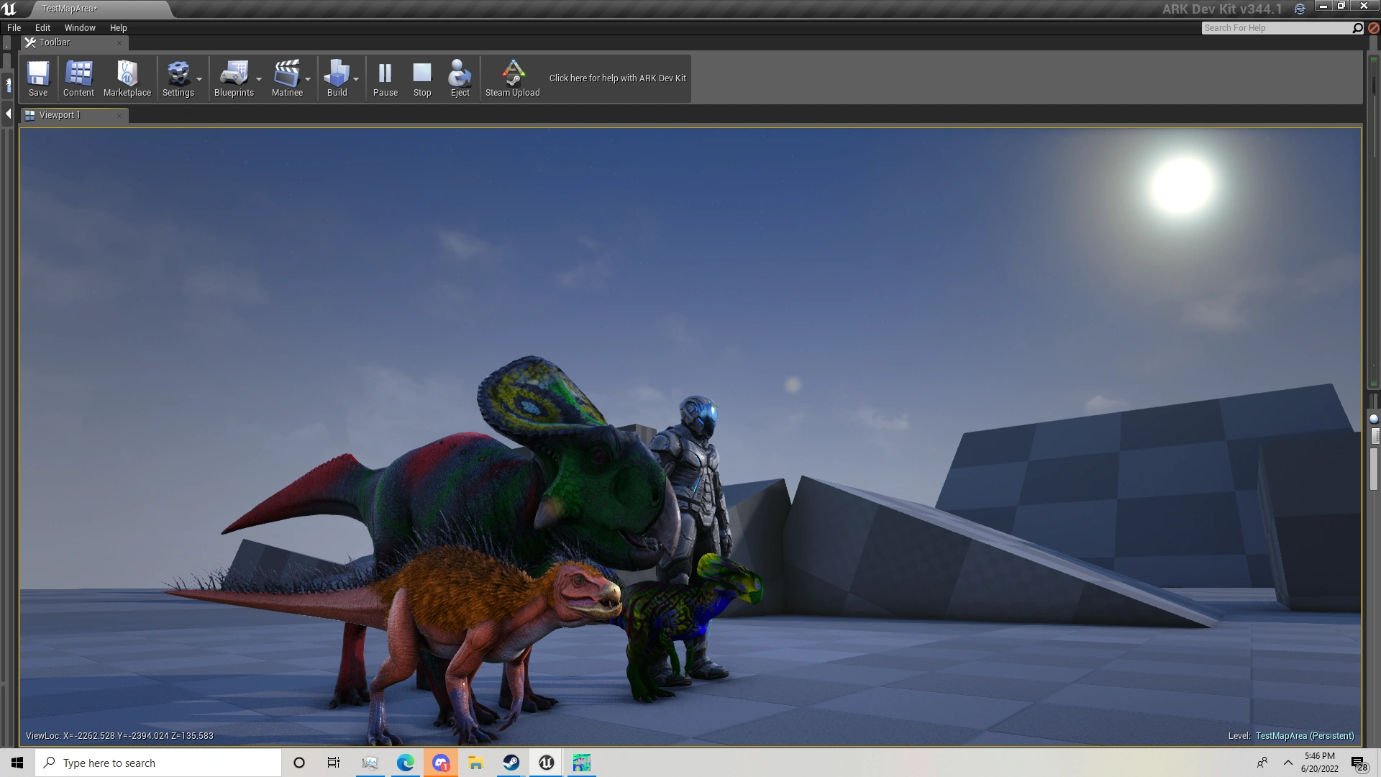Switch to the Viewport 1 tab

60,115
